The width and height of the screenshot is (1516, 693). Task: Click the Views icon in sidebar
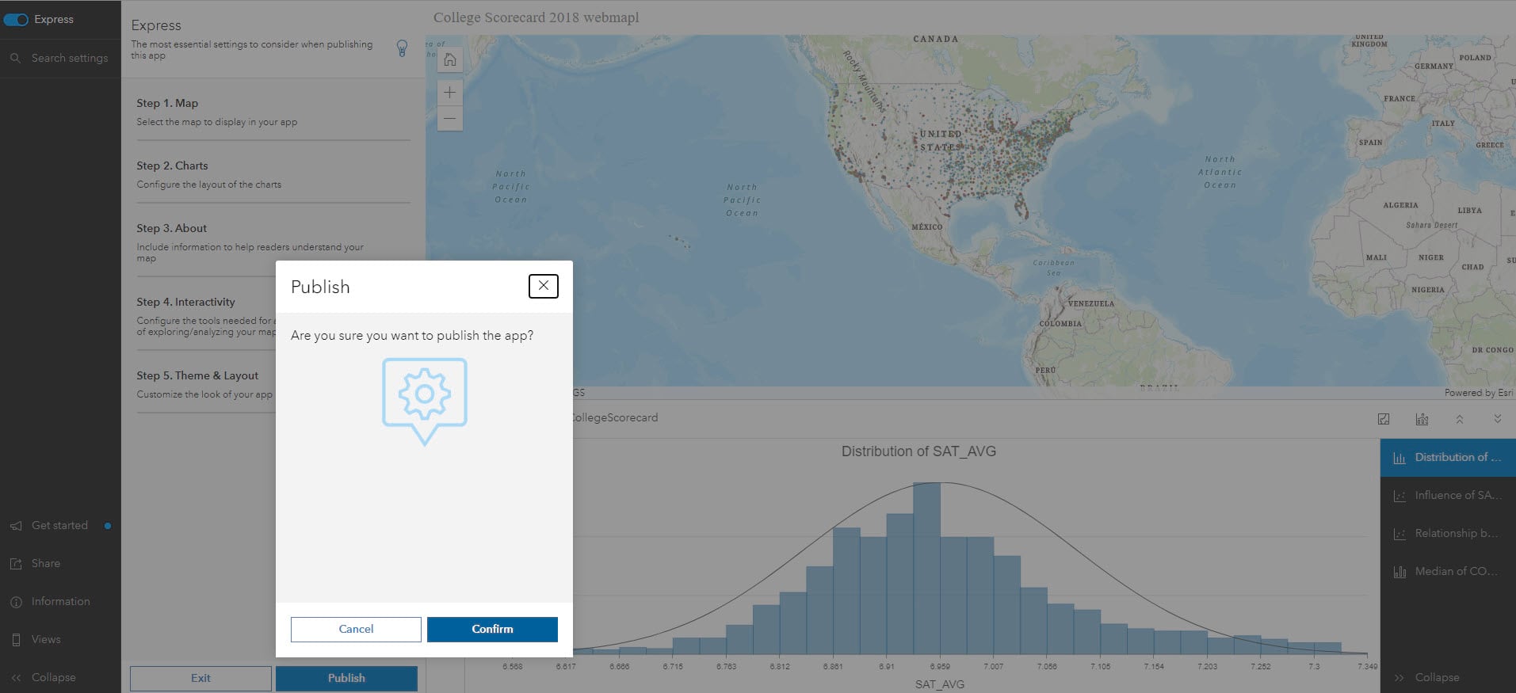coord(17,640)
